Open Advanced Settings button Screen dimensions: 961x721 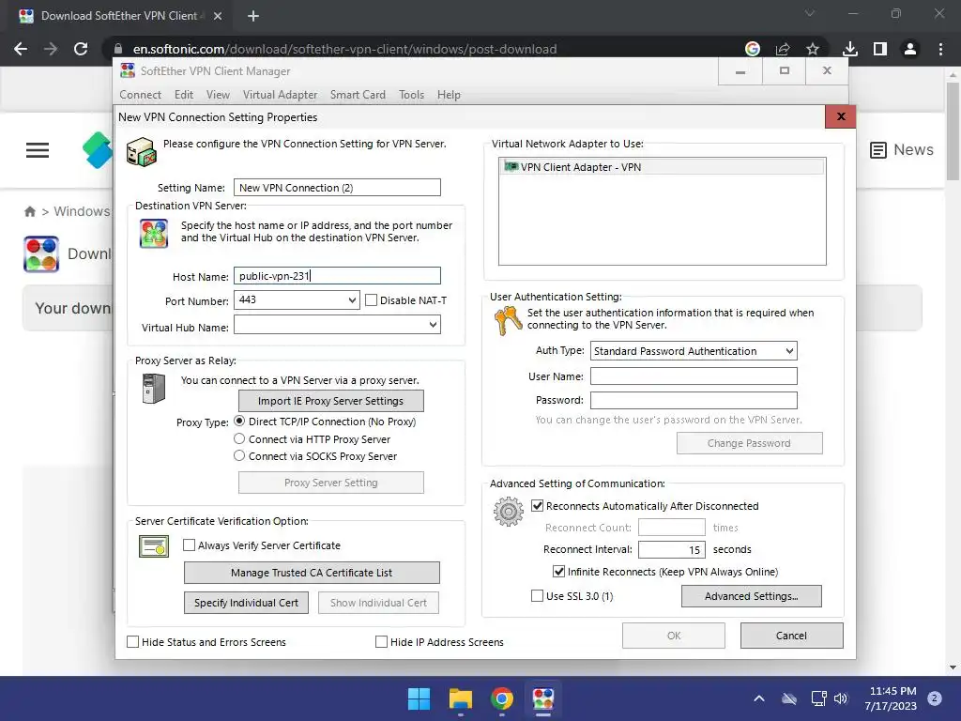(x=752, y=596)
